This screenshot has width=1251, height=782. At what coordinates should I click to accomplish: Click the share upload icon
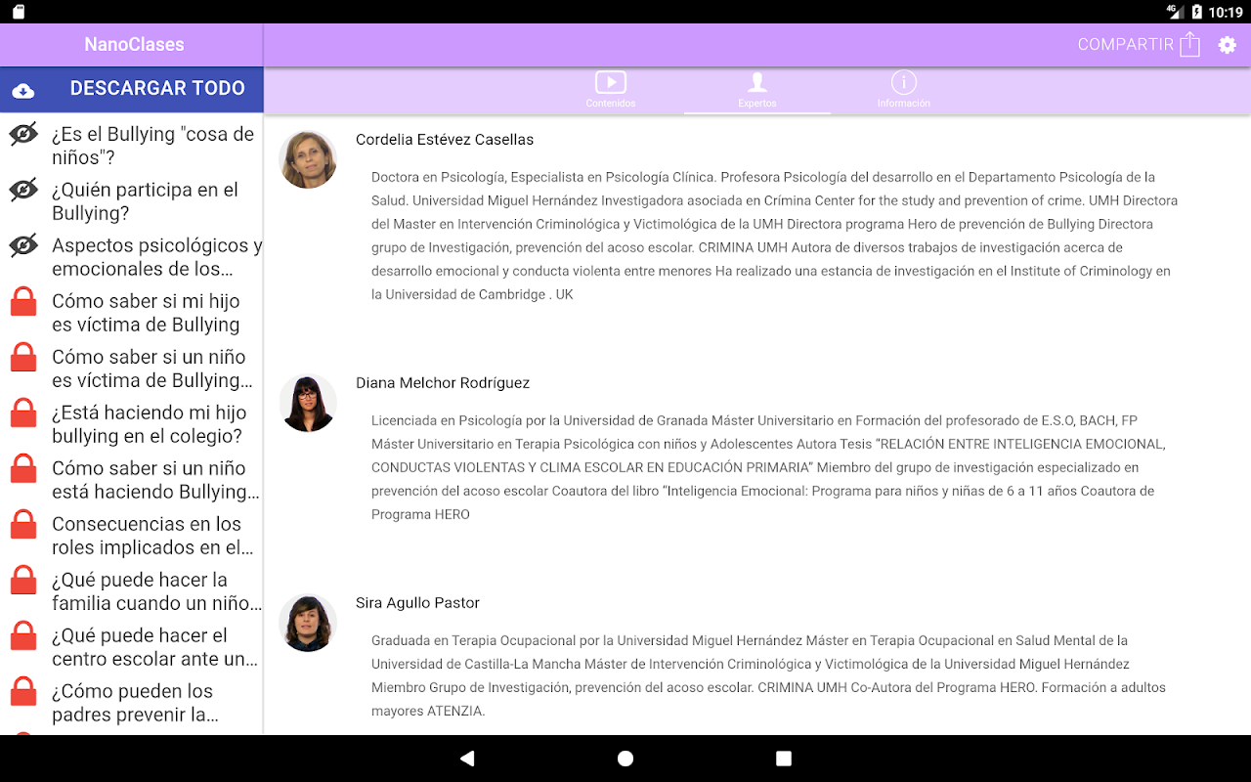click(x=1189, y=44)
